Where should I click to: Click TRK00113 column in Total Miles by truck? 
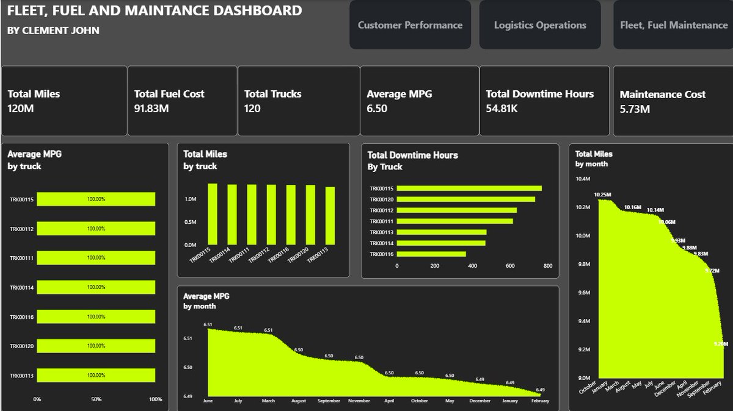click(330, 216)
